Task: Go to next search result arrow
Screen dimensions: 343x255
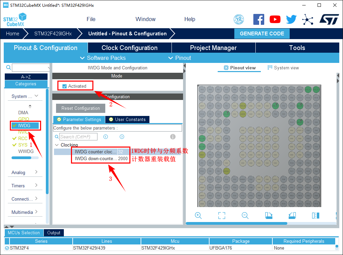Action: click(122, 137)
